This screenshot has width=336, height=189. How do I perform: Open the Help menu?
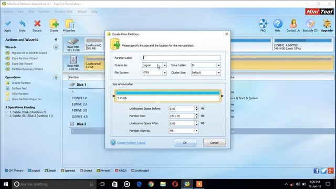point(94,12)
